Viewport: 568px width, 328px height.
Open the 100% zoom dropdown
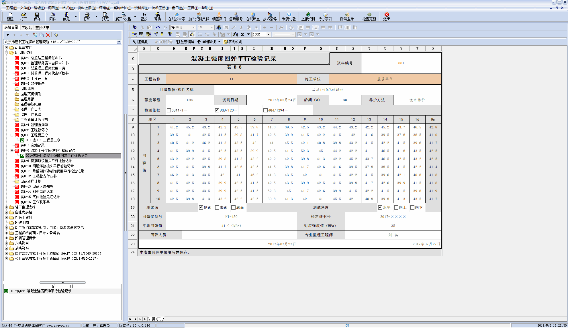268,34
